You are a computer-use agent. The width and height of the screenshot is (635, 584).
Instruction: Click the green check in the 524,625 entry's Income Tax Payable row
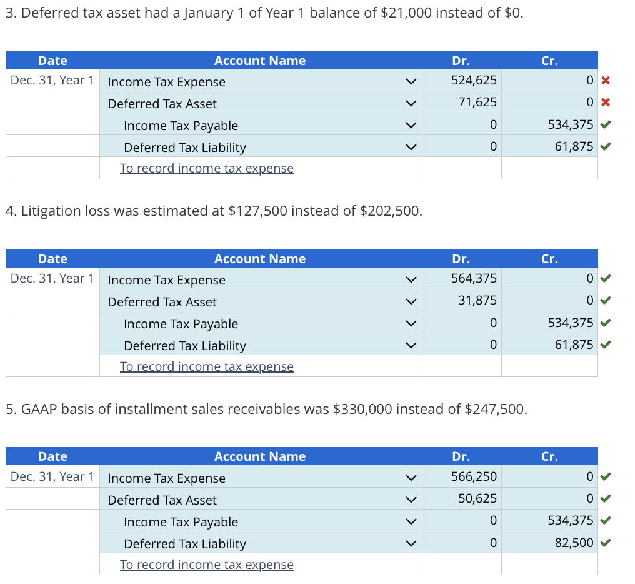(x=604, y=125)
